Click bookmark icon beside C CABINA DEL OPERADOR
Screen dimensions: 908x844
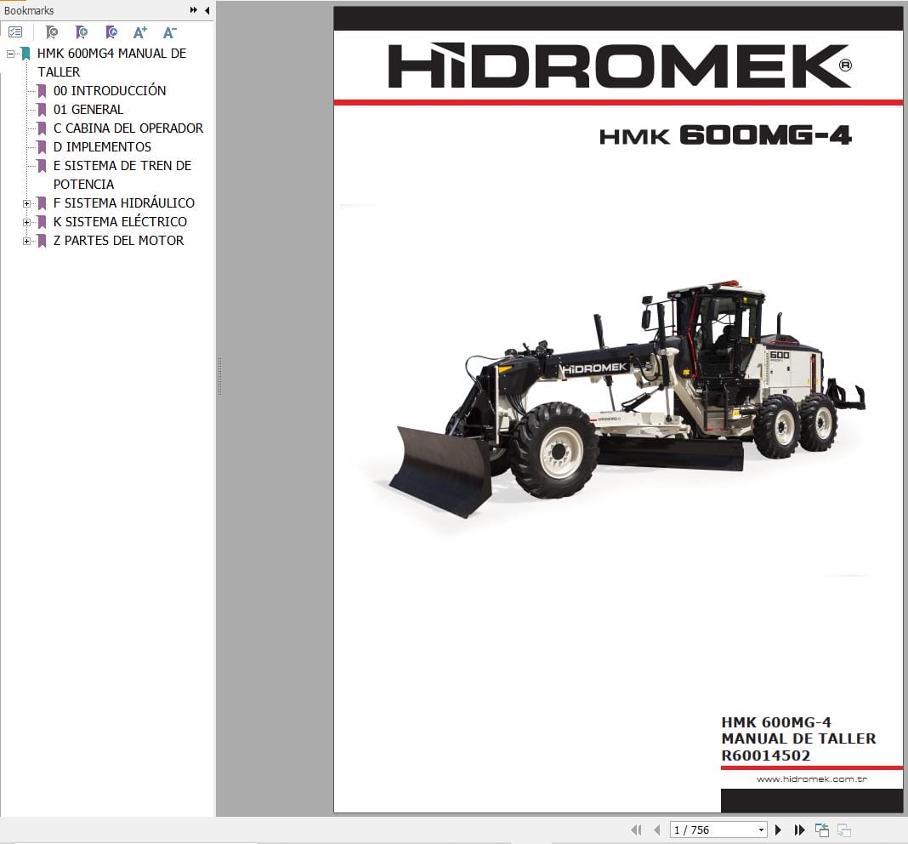[42, 128]
